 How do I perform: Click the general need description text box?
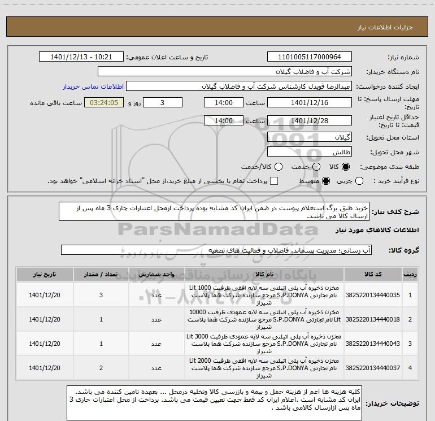point(214,212)
